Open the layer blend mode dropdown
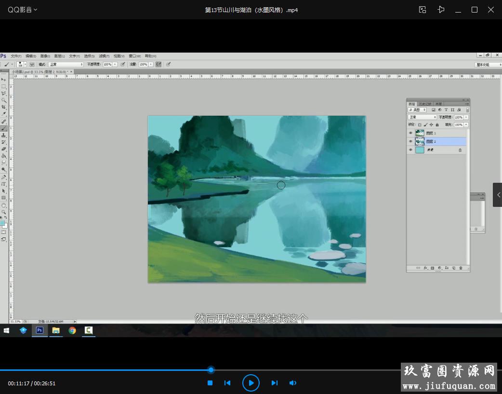502x394 pixels. (423, 117)
